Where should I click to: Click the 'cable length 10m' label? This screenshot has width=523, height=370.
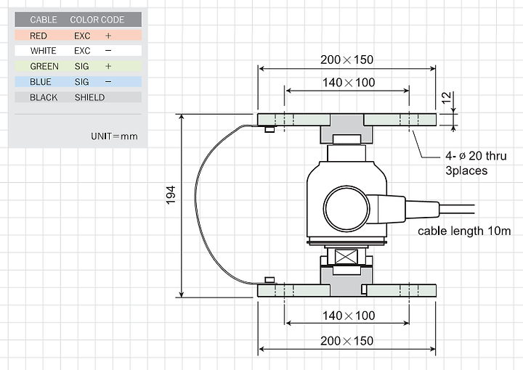[x=464, y=231]
